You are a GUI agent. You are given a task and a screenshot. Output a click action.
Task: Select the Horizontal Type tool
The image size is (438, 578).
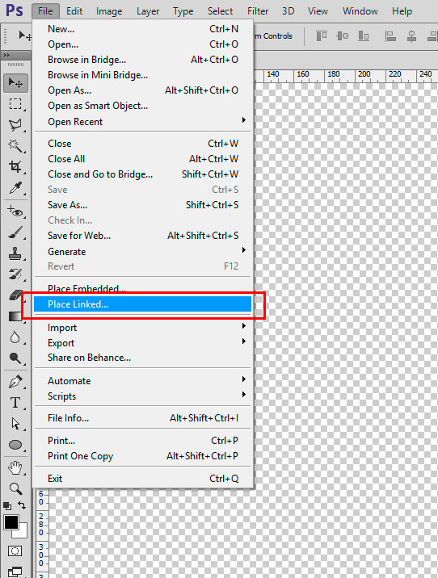pyautogui.click(x=15, y=403)
